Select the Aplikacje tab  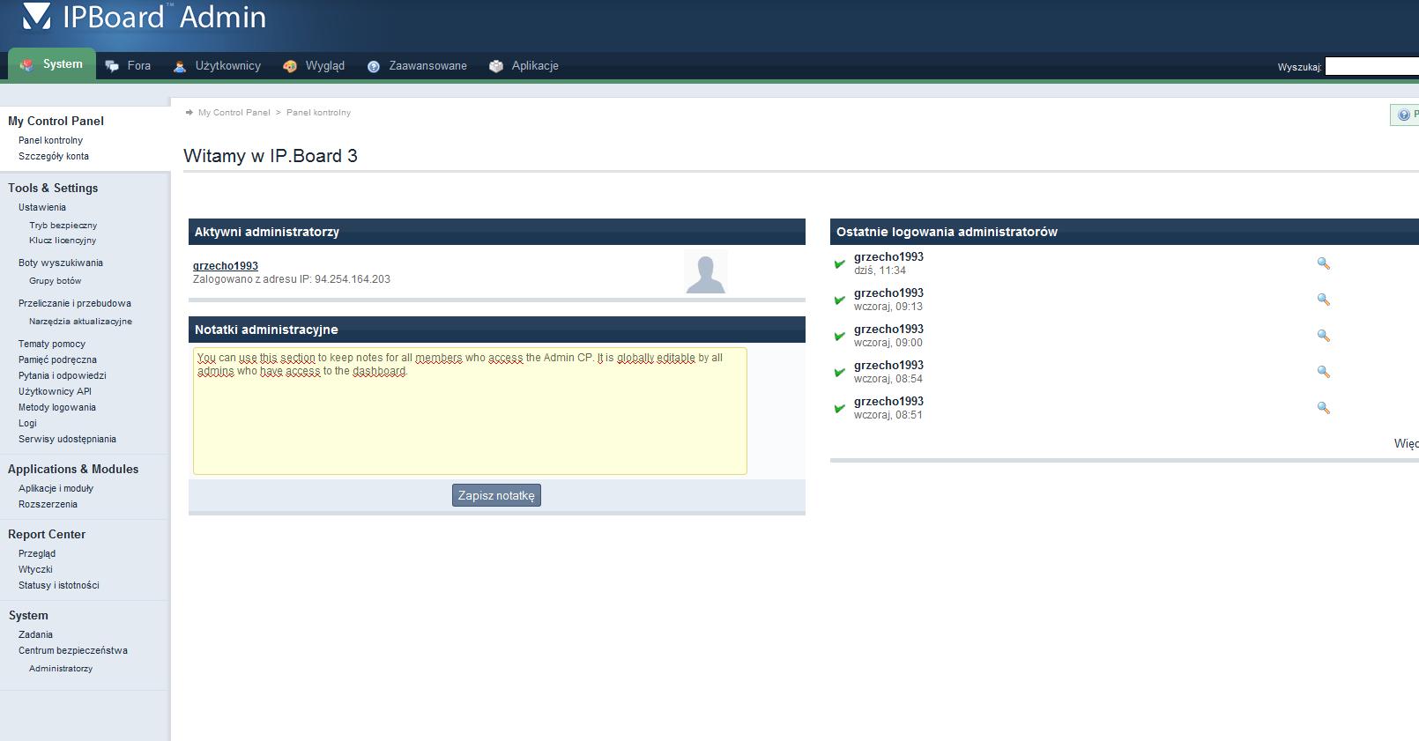coord(524,66)
